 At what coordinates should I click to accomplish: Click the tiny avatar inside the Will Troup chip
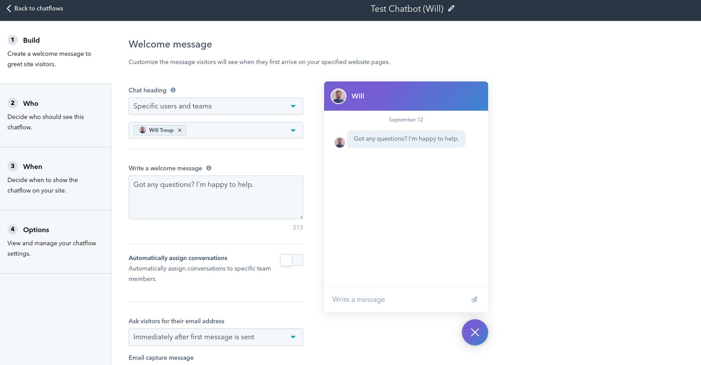(142, 130)
